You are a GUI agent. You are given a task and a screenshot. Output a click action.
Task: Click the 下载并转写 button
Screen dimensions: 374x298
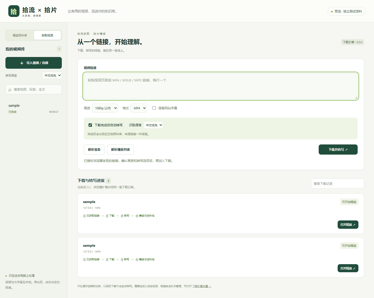(338, 150)
